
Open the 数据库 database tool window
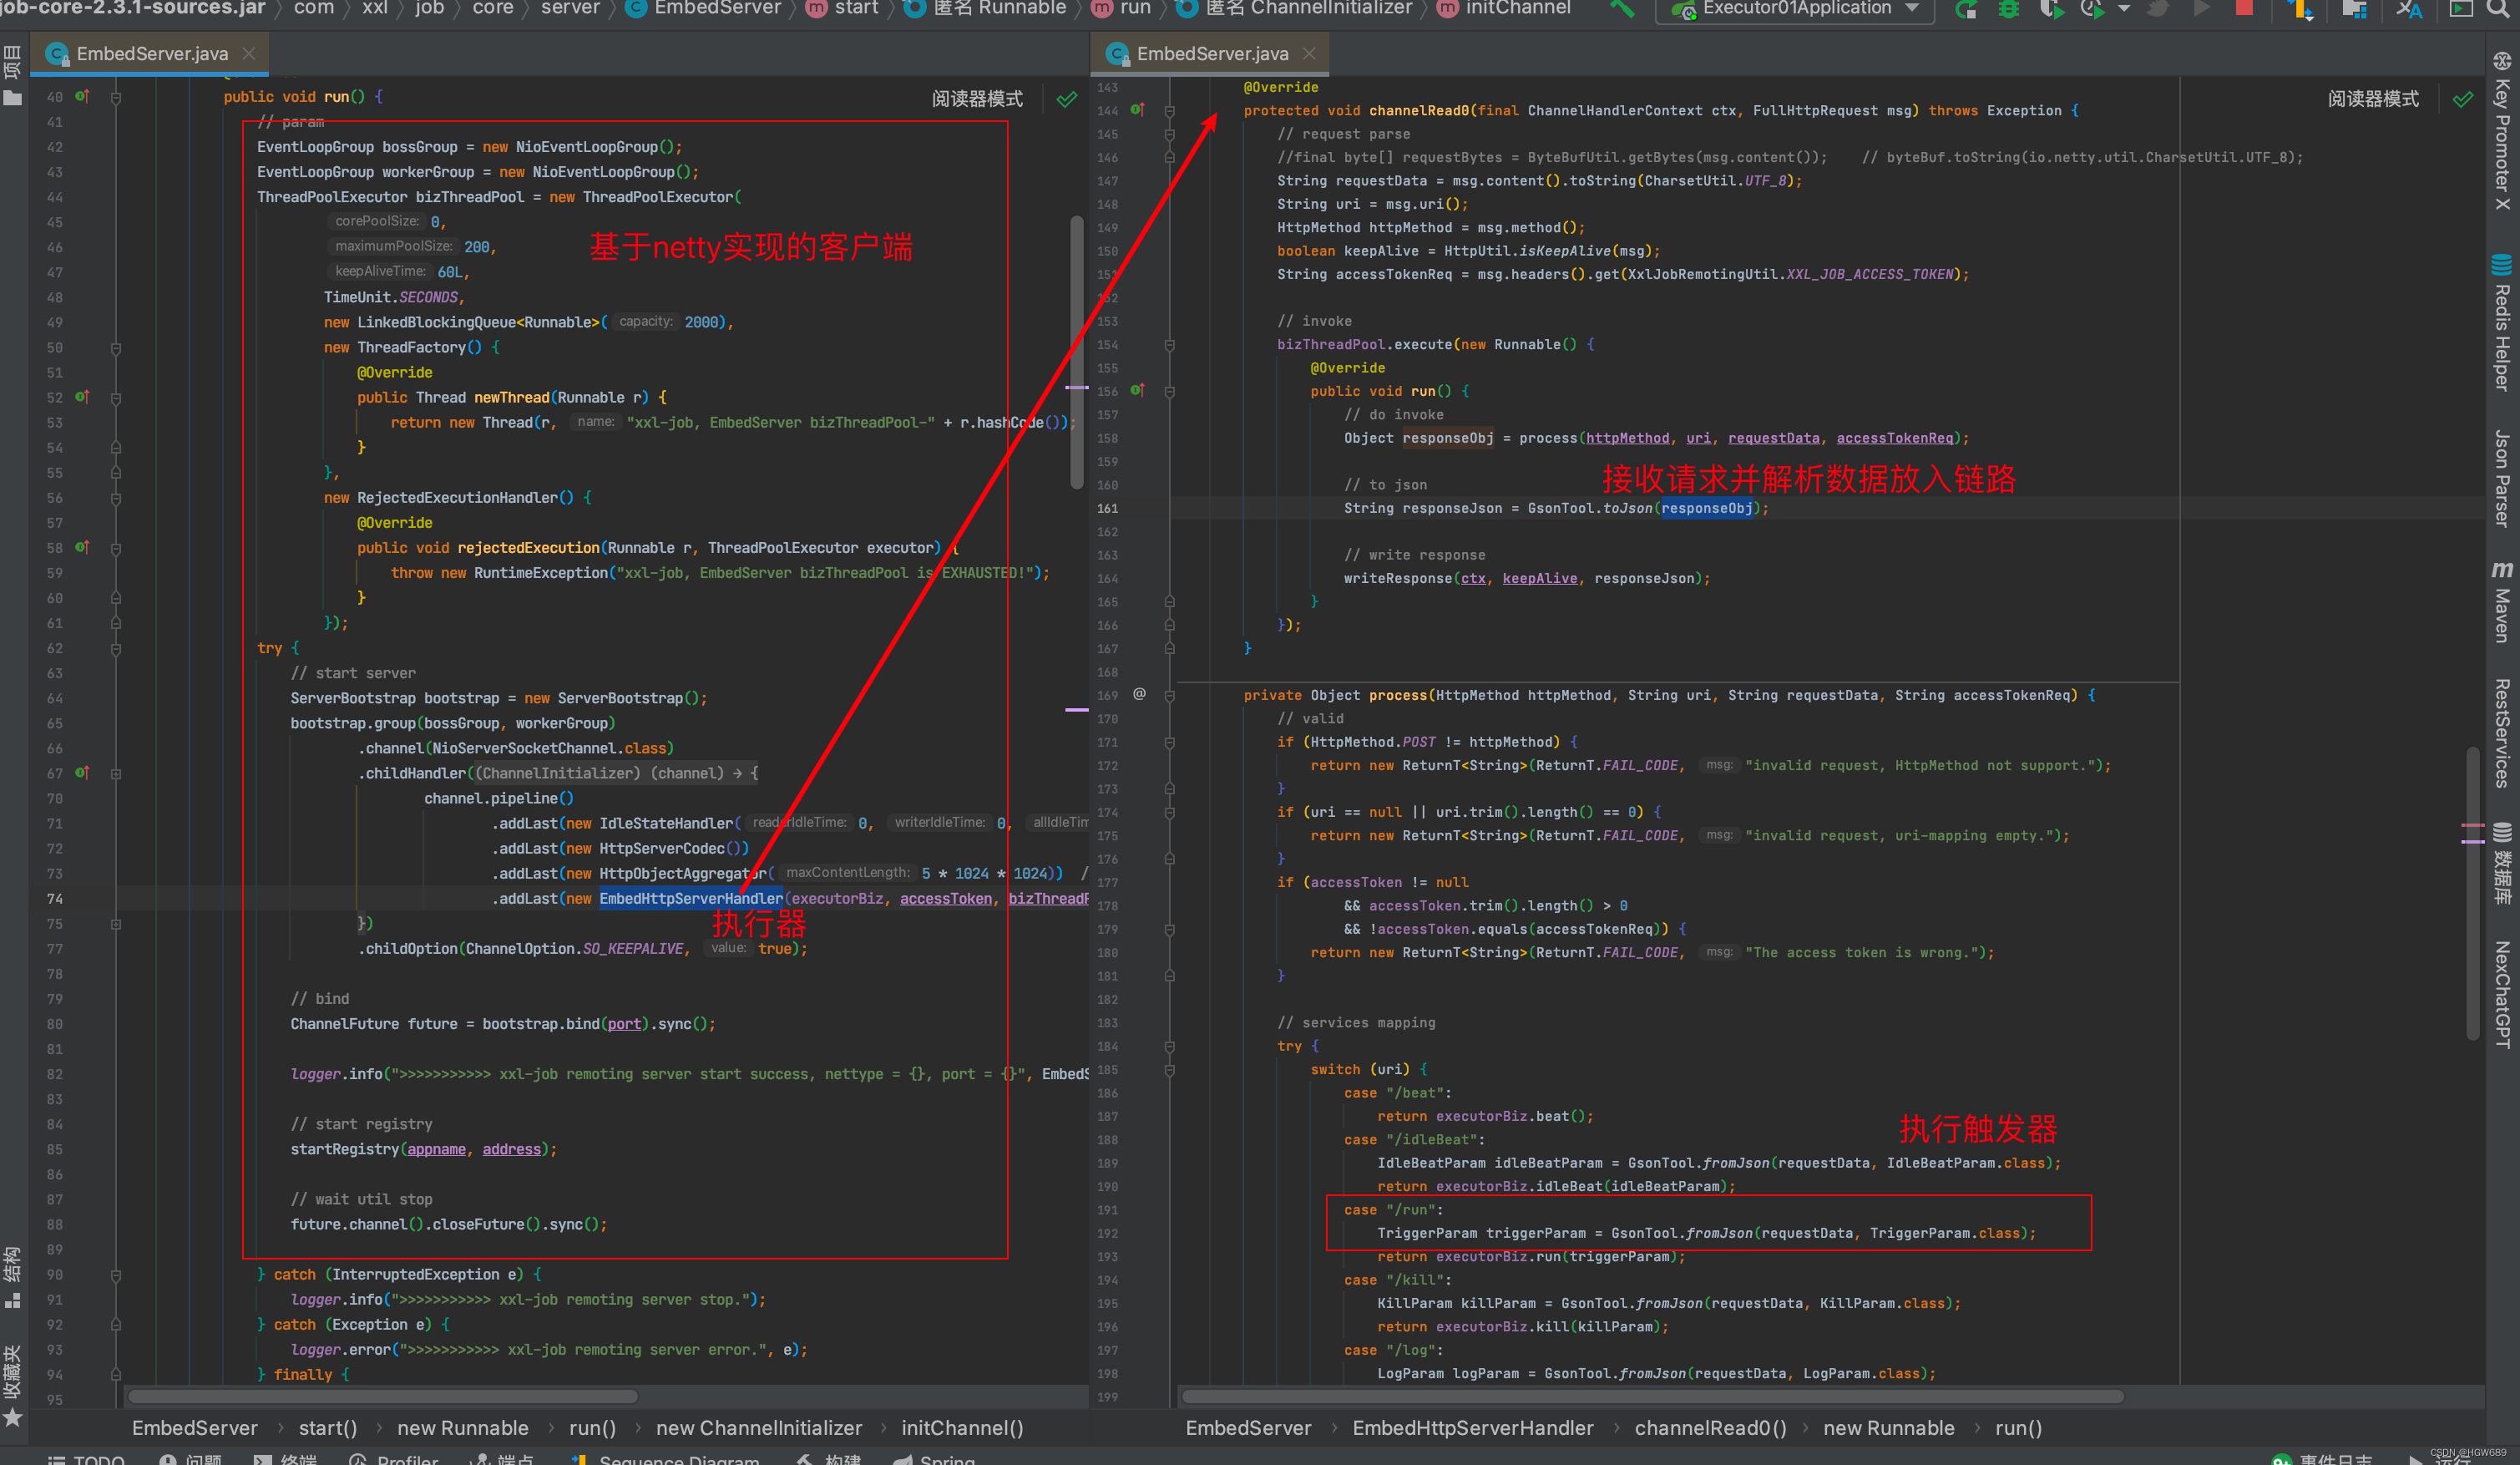tap(2502, 863)
